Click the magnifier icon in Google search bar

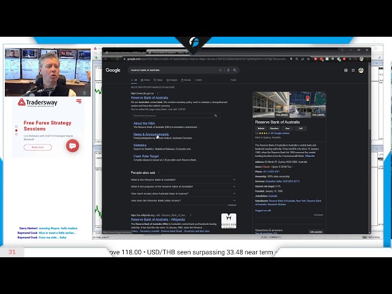[x=234, y=70]
